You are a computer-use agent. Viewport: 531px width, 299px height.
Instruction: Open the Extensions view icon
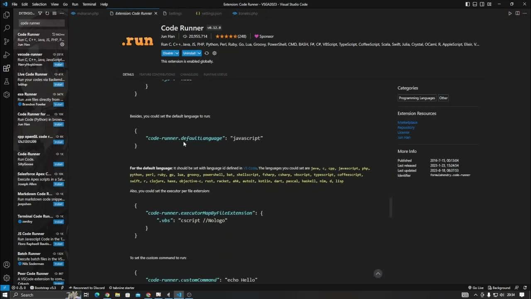(x=6, y=68)
